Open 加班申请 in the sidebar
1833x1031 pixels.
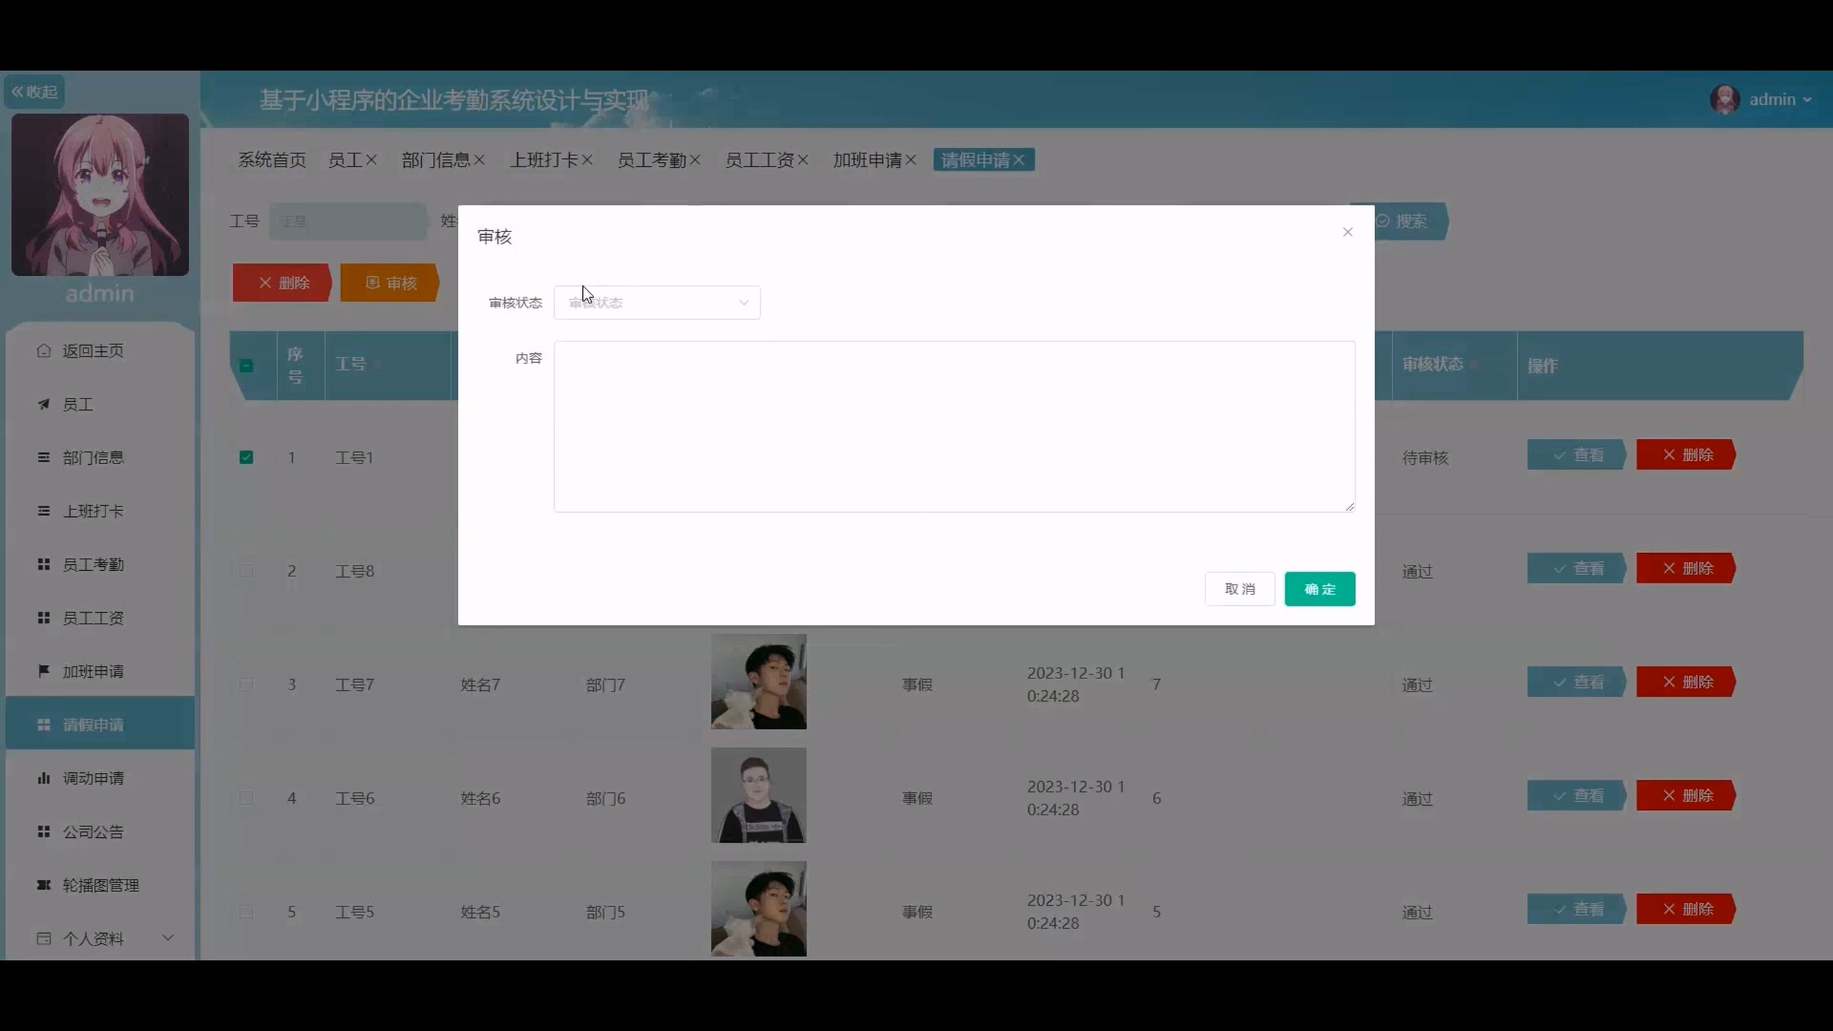tap(100, 671)
